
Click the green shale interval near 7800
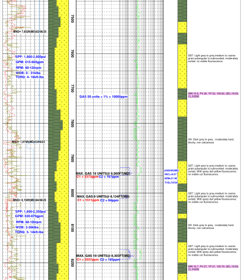click(182, 139)
